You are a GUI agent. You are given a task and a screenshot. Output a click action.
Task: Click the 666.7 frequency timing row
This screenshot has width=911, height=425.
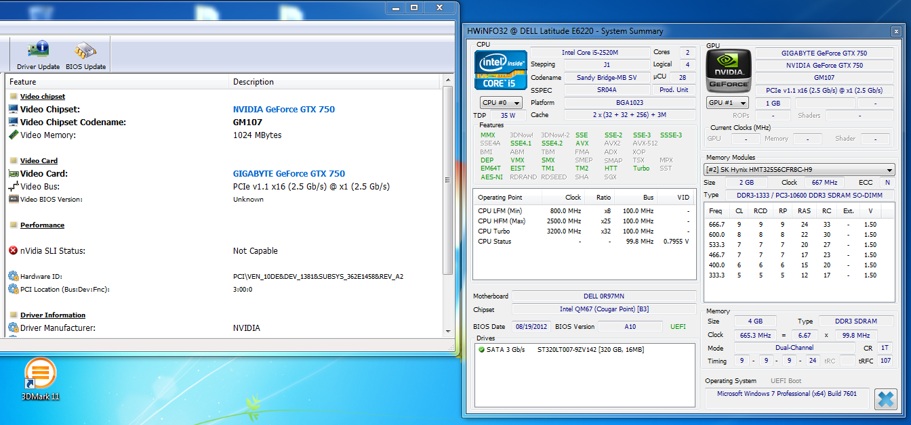(799, 224)
